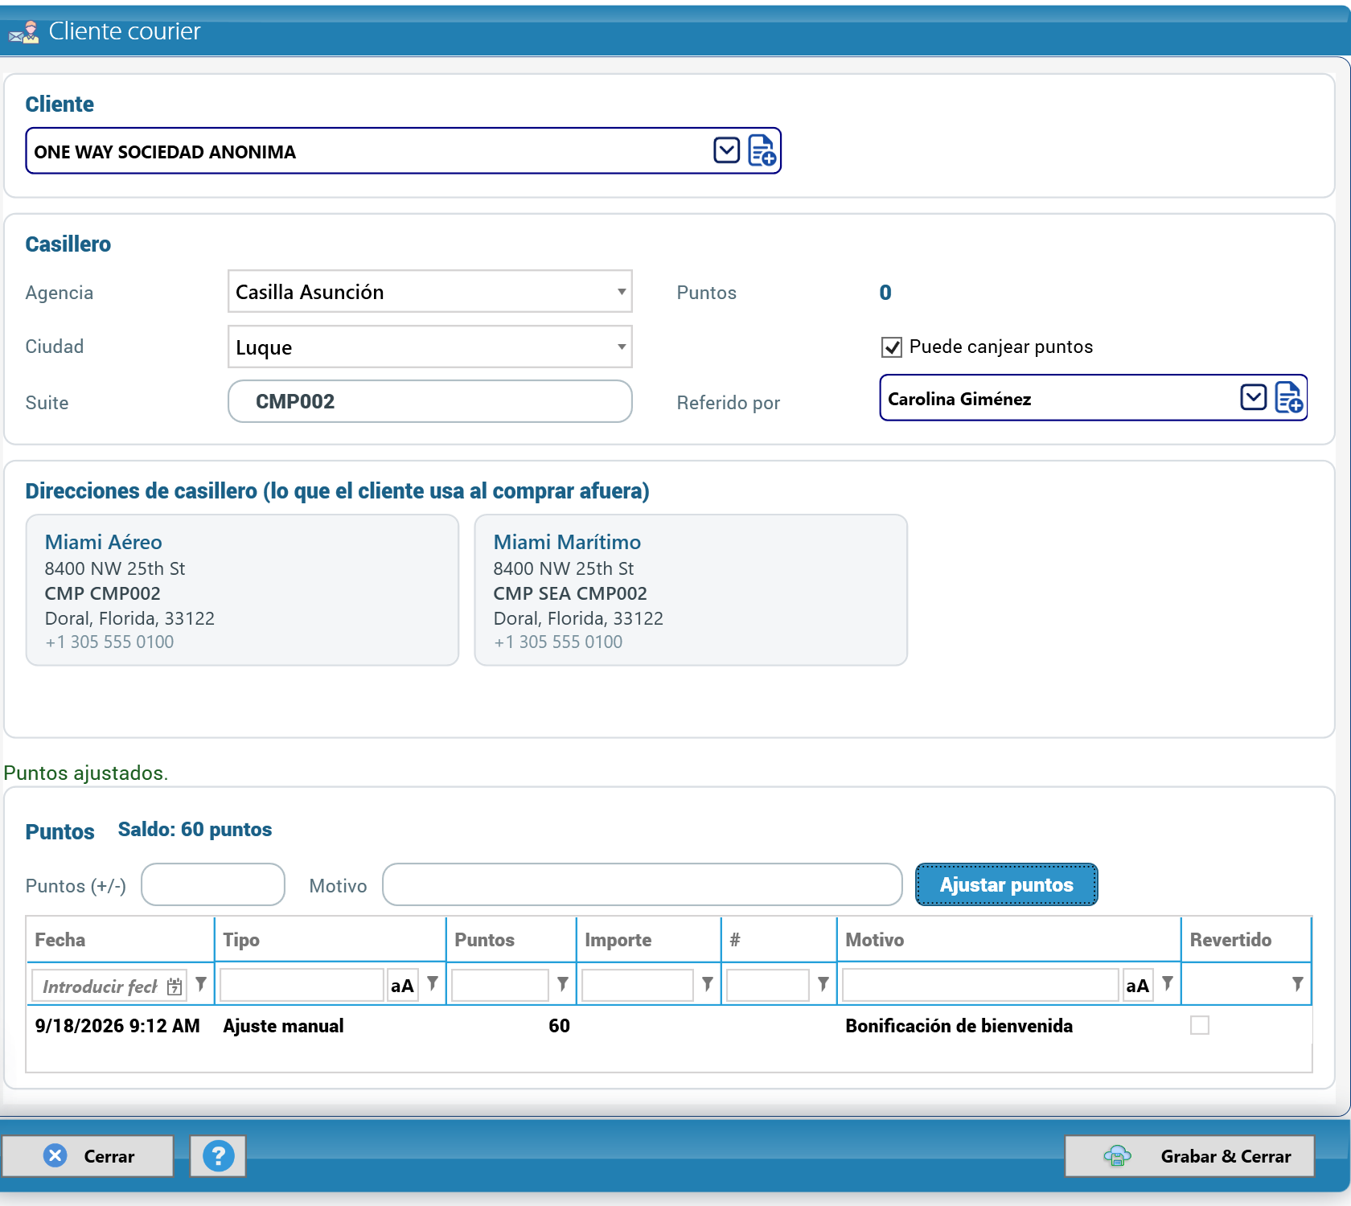Click Grabar & Cerrar button
The image size is (1351, 1206).
[x=1189, y=1156]
